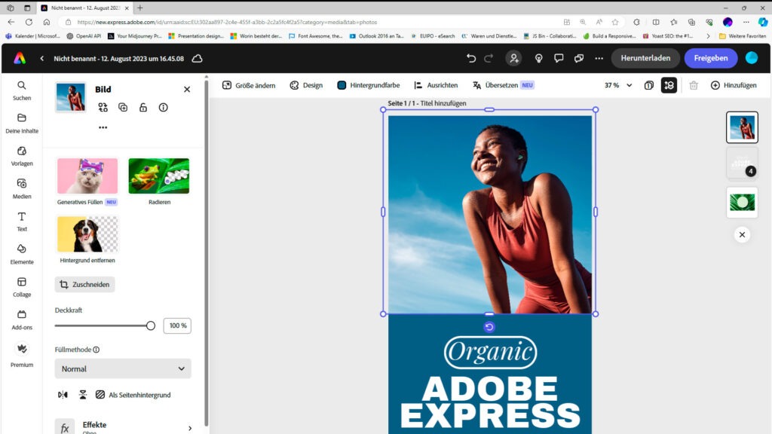
Task: Open the Füllmethode Normal dropdown
Action: (x=123, y=368)
